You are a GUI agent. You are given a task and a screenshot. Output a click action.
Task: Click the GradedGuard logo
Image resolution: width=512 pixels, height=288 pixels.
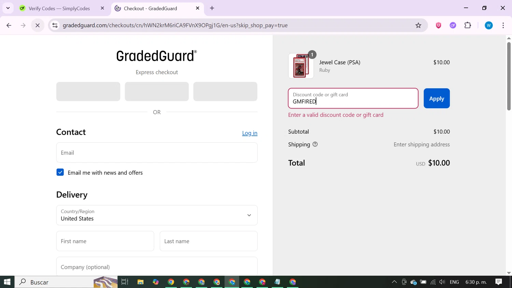tap(157, 56)
